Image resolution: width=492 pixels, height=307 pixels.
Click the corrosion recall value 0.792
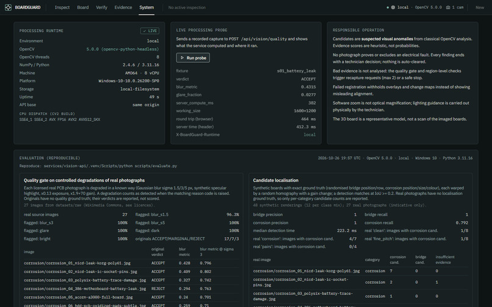(461, 223)
